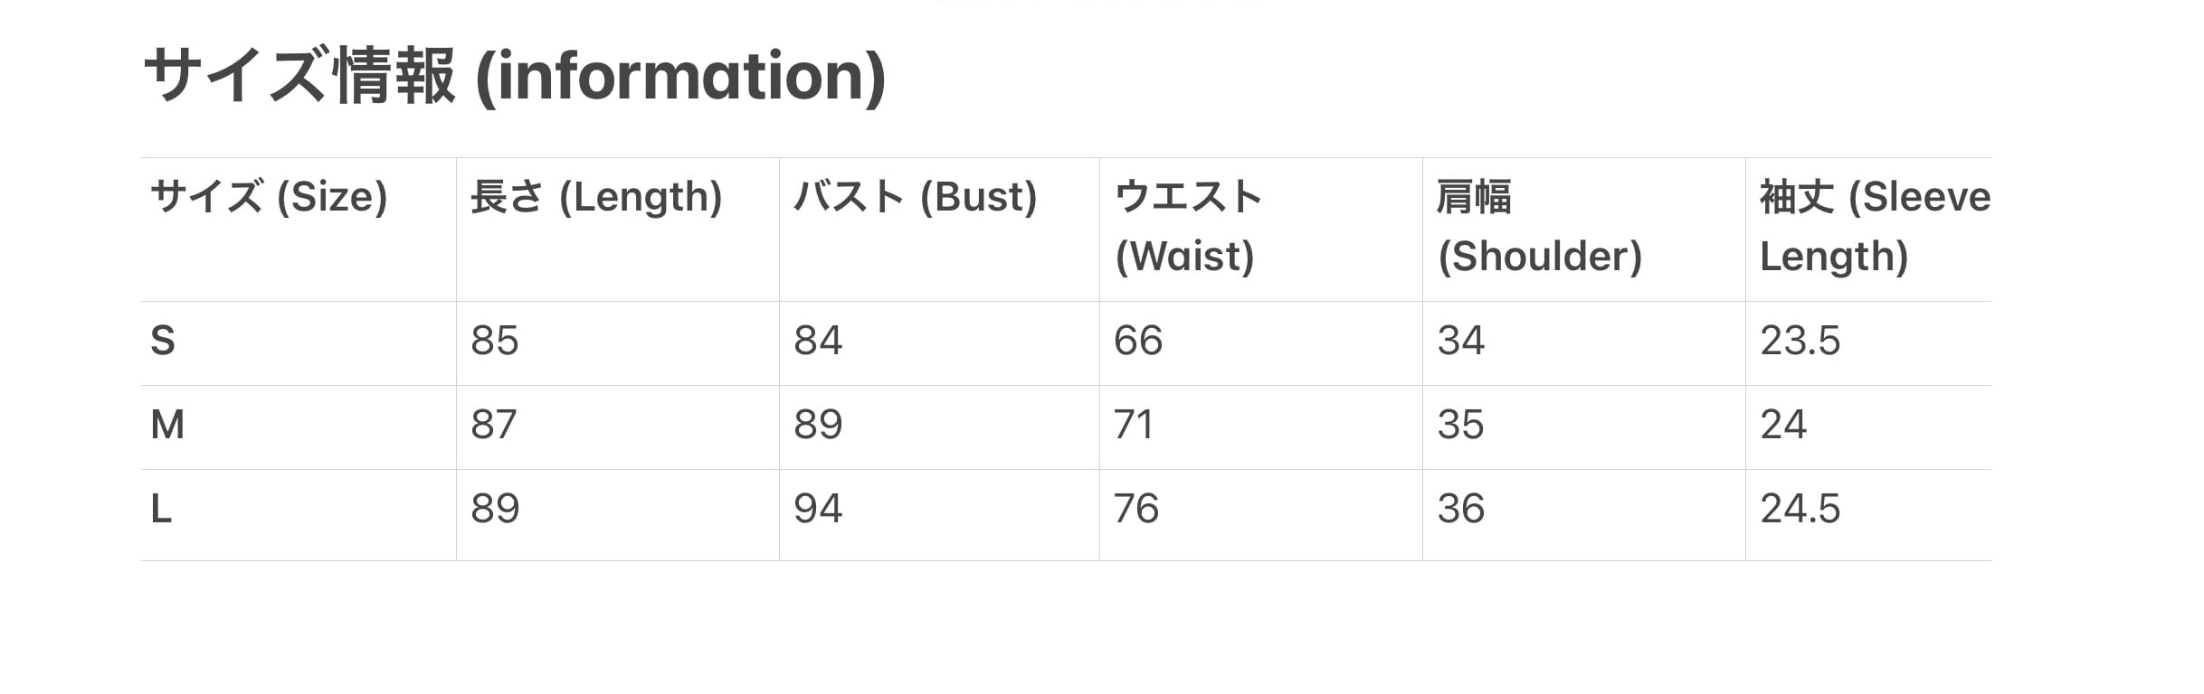Click bust value 84 in S row

point(818,341)
